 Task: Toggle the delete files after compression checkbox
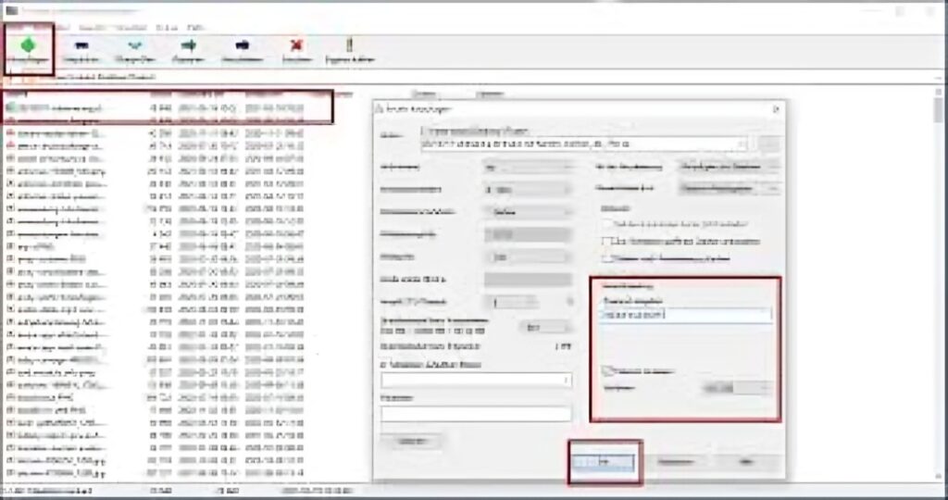click(607, 258)
